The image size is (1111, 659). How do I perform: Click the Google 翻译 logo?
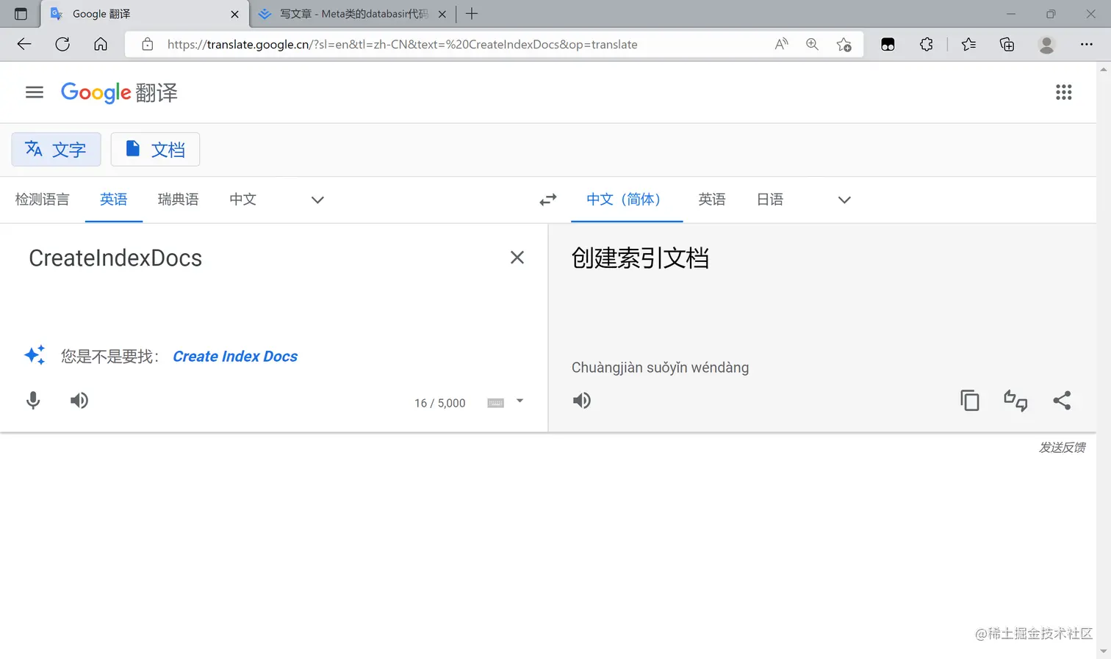click(x=119, y=92)
